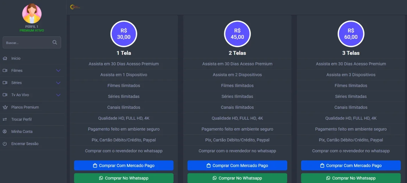
Task: Click the Trocar Perfil swap arrows icon
Action: coord(5,119)
